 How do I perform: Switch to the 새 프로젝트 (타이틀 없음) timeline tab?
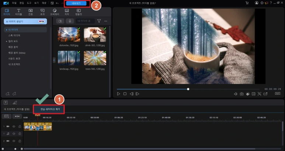(x=17, y=109)
